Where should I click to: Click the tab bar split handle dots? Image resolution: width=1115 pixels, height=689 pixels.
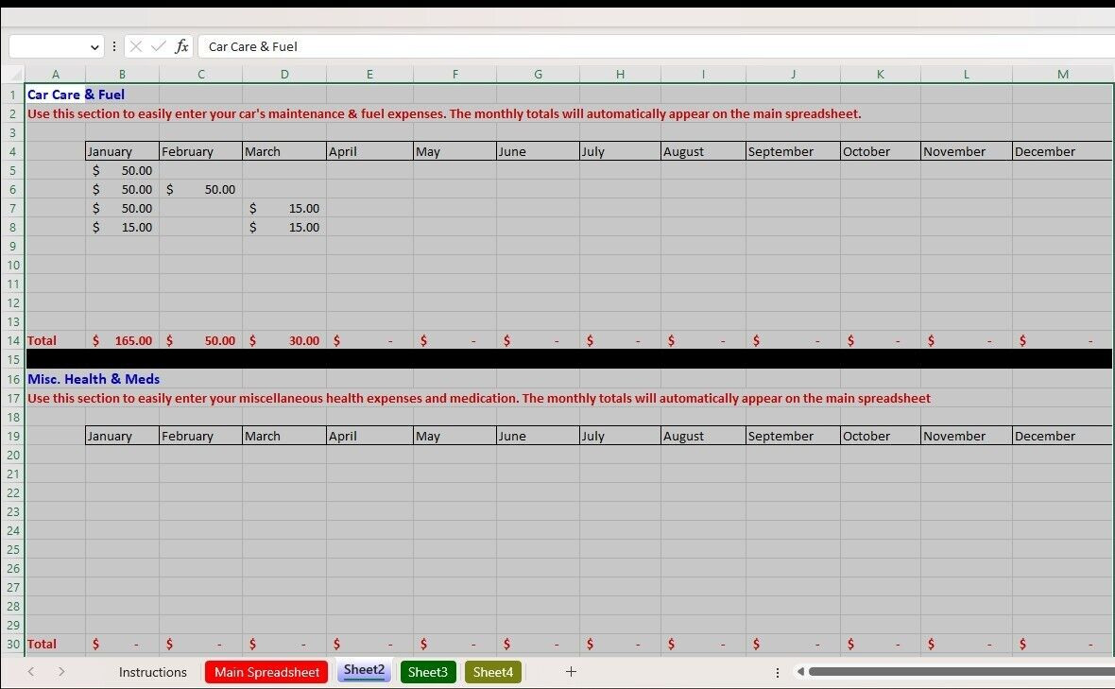pyautogui.click(x=778, y=672)
